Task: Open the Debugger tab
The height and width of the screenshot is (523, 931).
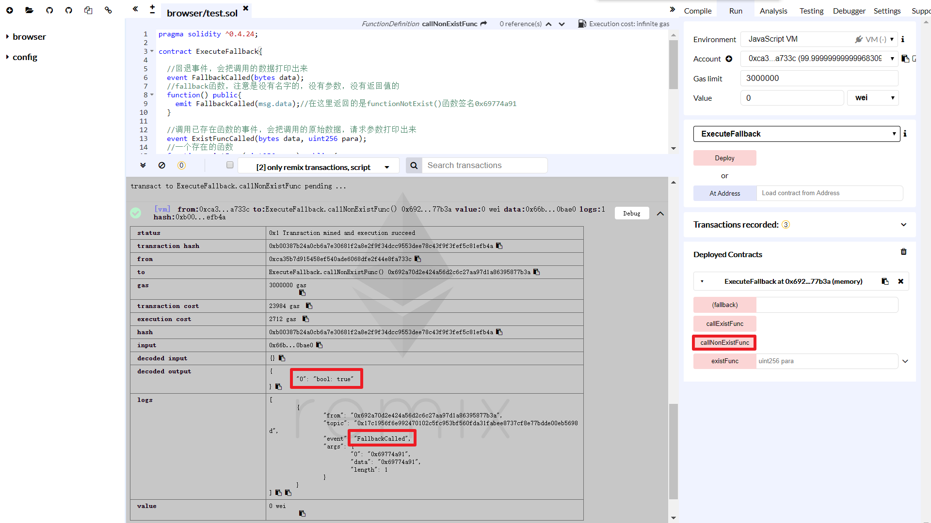Action: (849, 11)
